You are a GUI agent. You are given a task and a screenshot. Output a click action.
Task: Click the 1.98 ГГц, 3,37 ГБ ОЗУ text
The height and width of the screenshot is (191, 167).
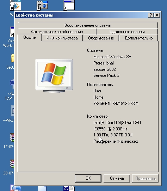coord(113,135)
